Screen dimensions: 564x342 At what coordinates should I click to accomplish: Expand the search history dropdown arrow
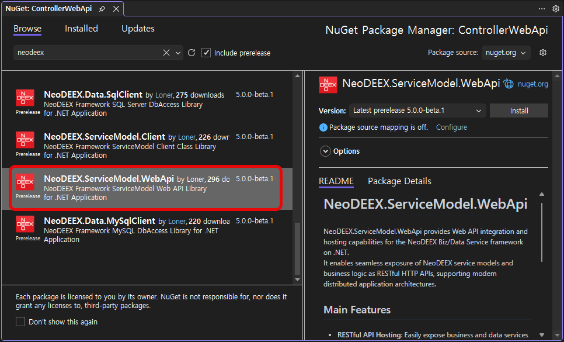pyautogui.click(x=178, y=53)
